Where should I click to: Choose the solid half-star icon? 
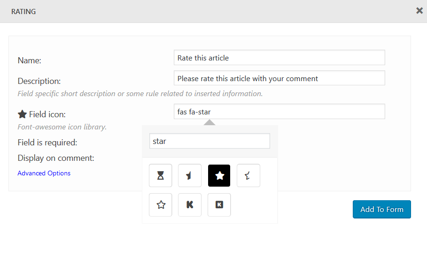coord(190,175)
